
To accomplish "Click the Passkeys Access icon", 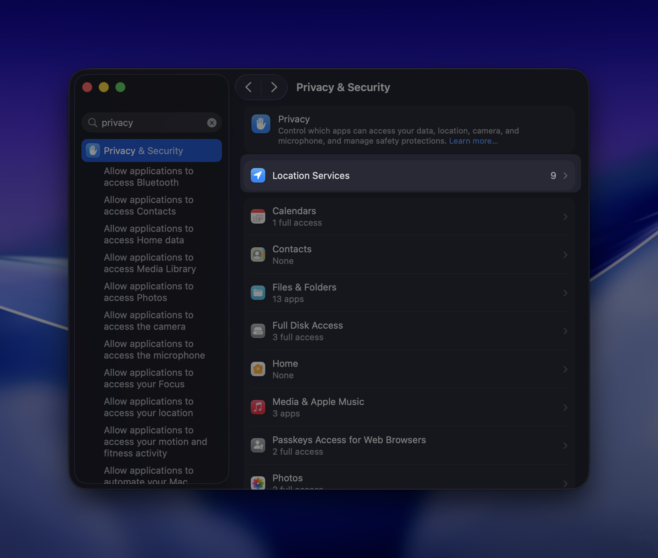I will tap(258, 446).
